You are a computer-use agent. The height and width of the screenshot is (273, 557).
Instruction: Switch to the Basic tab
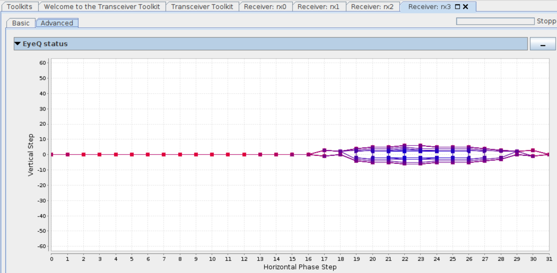coord(21,23)
